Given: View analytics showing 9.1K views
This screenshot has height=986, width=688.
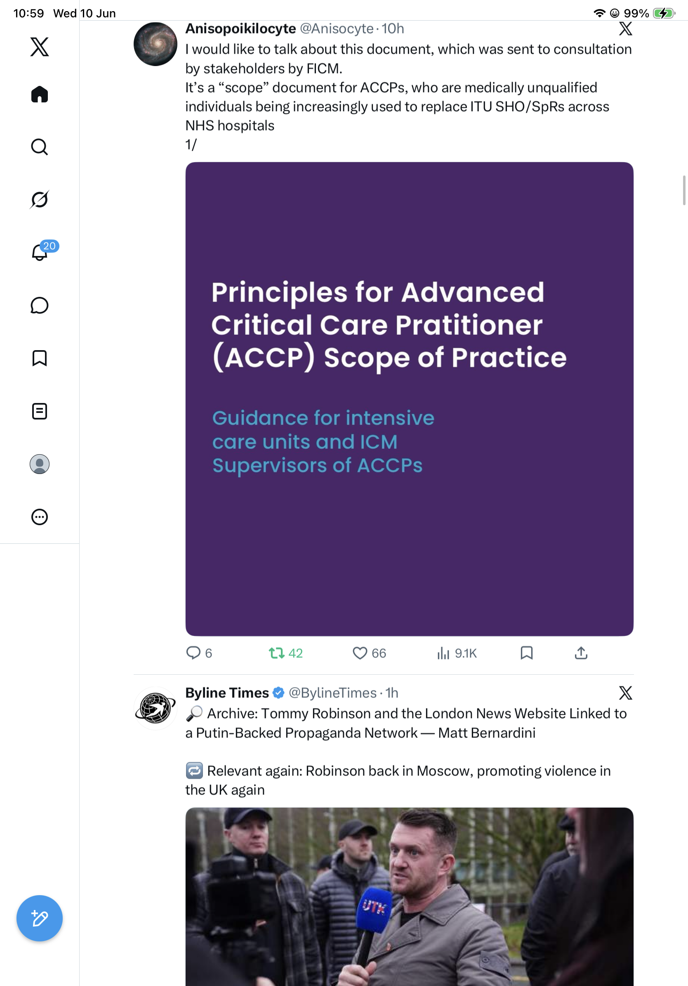Looking at the screenshot, I should pyautogui.click(x=457, y=653).
